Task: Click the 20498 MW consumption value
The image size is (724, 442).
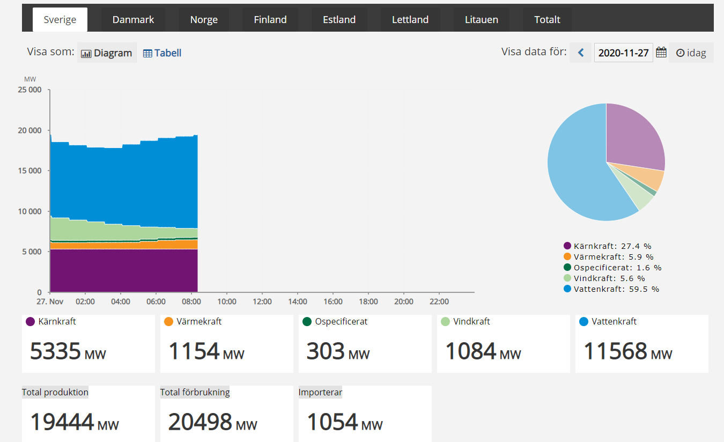Action: coord(213,422)
